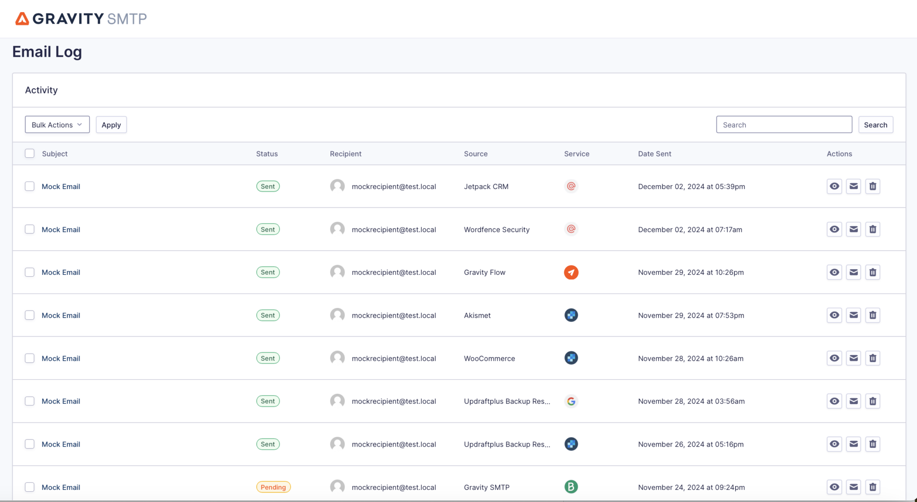Resend the pending Gravity SMTP email

pos(853,487)
